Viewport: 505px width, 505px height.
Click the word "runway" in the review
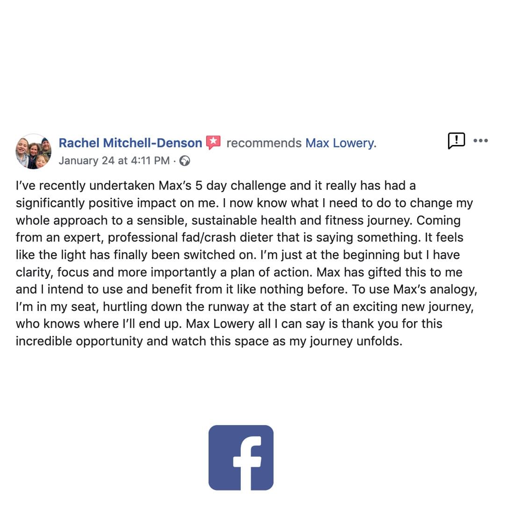pyautogui.click(x=228, y=307)
